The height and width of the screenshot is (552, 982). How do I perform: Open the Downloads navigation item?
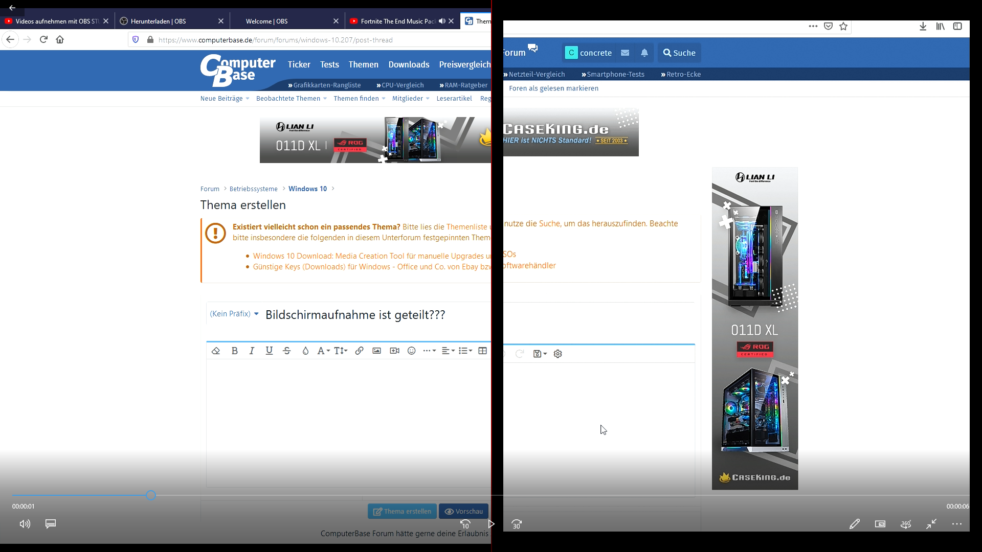[409, 64]
